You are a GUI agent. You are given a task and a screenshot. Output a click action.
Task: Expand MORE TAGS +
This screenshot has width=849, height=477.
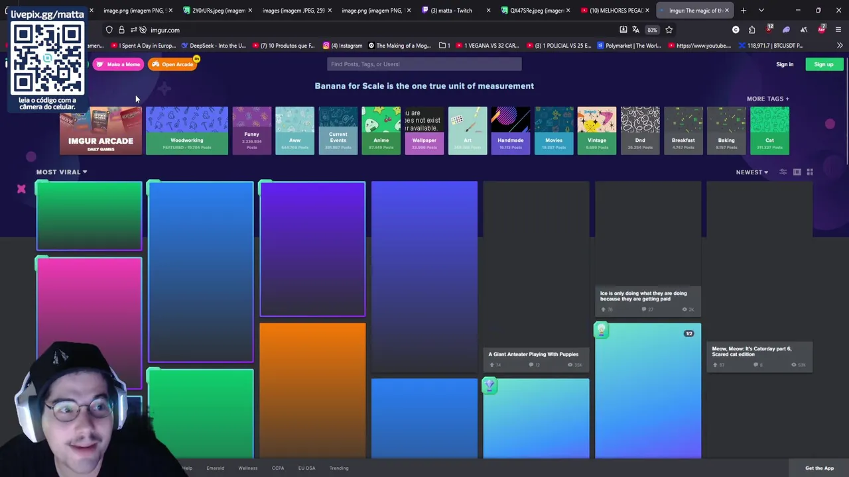pos(768,99)
